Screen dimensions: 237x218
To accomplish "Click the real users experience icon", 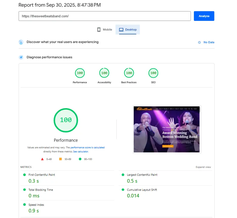I will [21, 42].
